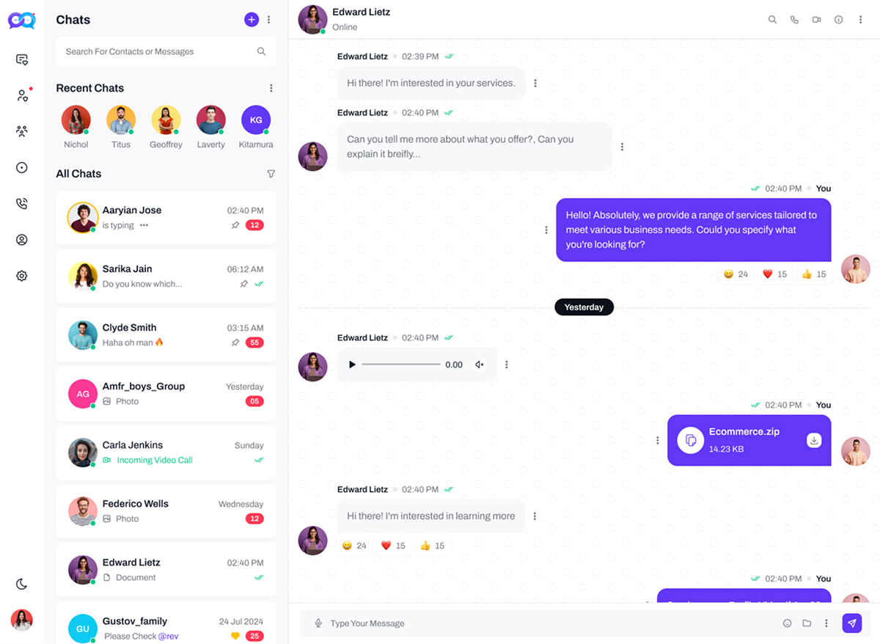
Task: Open search in conversation header
Action: pos(772,20)
